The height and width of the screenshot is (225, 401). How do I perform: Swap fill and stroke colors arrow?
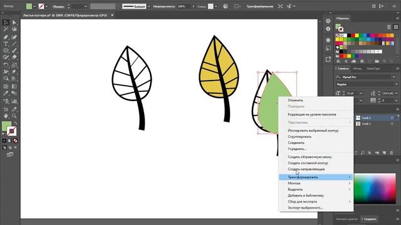15,124
